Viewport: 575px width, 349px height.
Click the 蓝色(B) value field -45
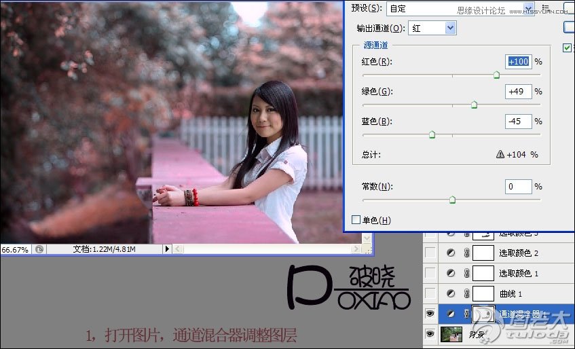click(x=518, y=122)
